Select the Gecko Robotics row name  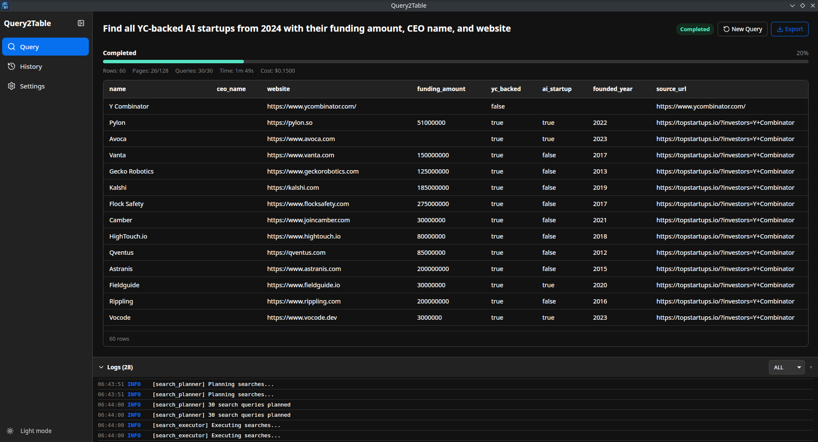coord(131,171)
